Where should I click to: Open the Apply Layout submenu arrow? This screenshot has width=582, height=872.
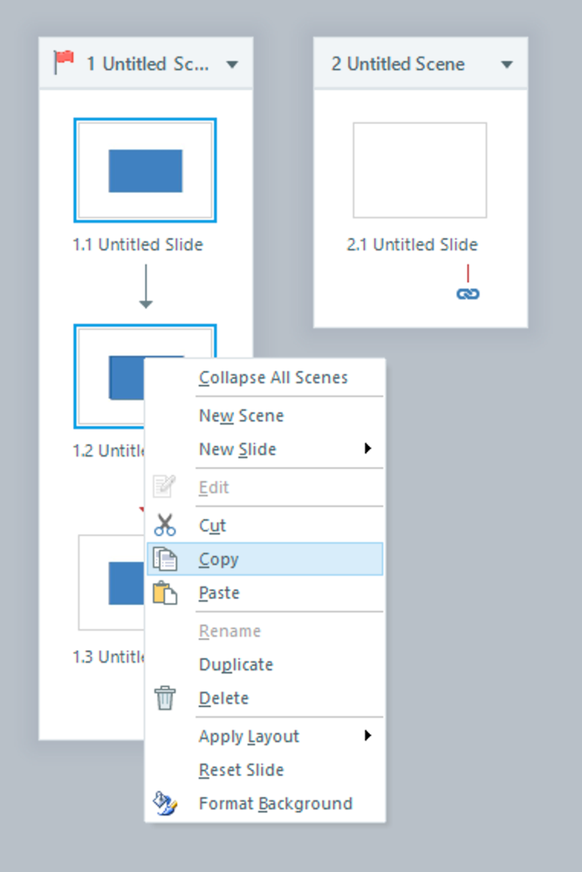368,736
